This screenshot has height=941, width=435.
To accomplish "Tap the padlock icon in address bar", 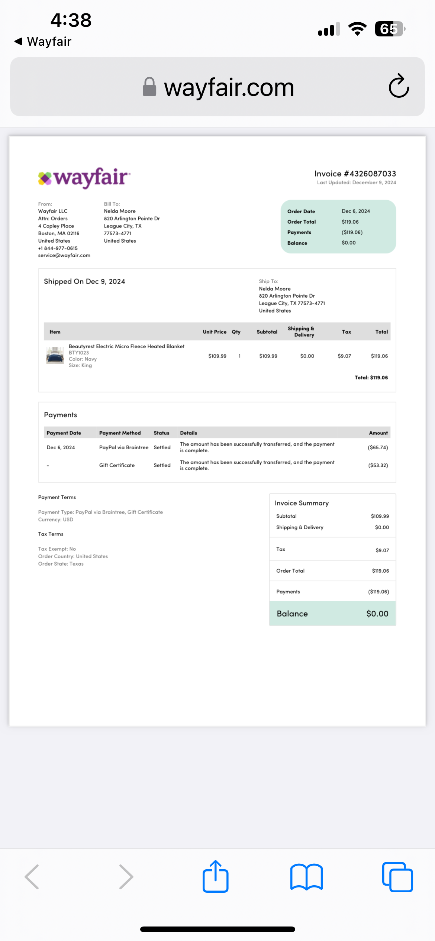I will click(149, 87).
